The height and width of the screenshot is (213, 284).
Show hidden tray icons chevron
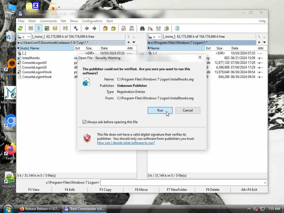coord(249,209)
